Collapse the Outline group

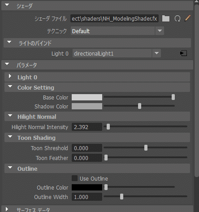point(10,168)
